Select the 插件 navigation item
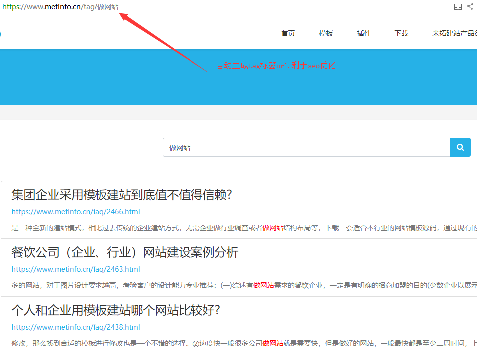This screenshot has height=353, width=477. click(364, 33)
